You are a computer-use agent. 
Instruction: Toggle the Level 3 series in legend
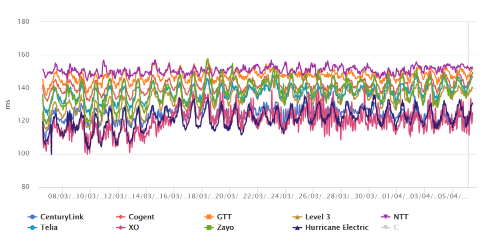point(312,217)
